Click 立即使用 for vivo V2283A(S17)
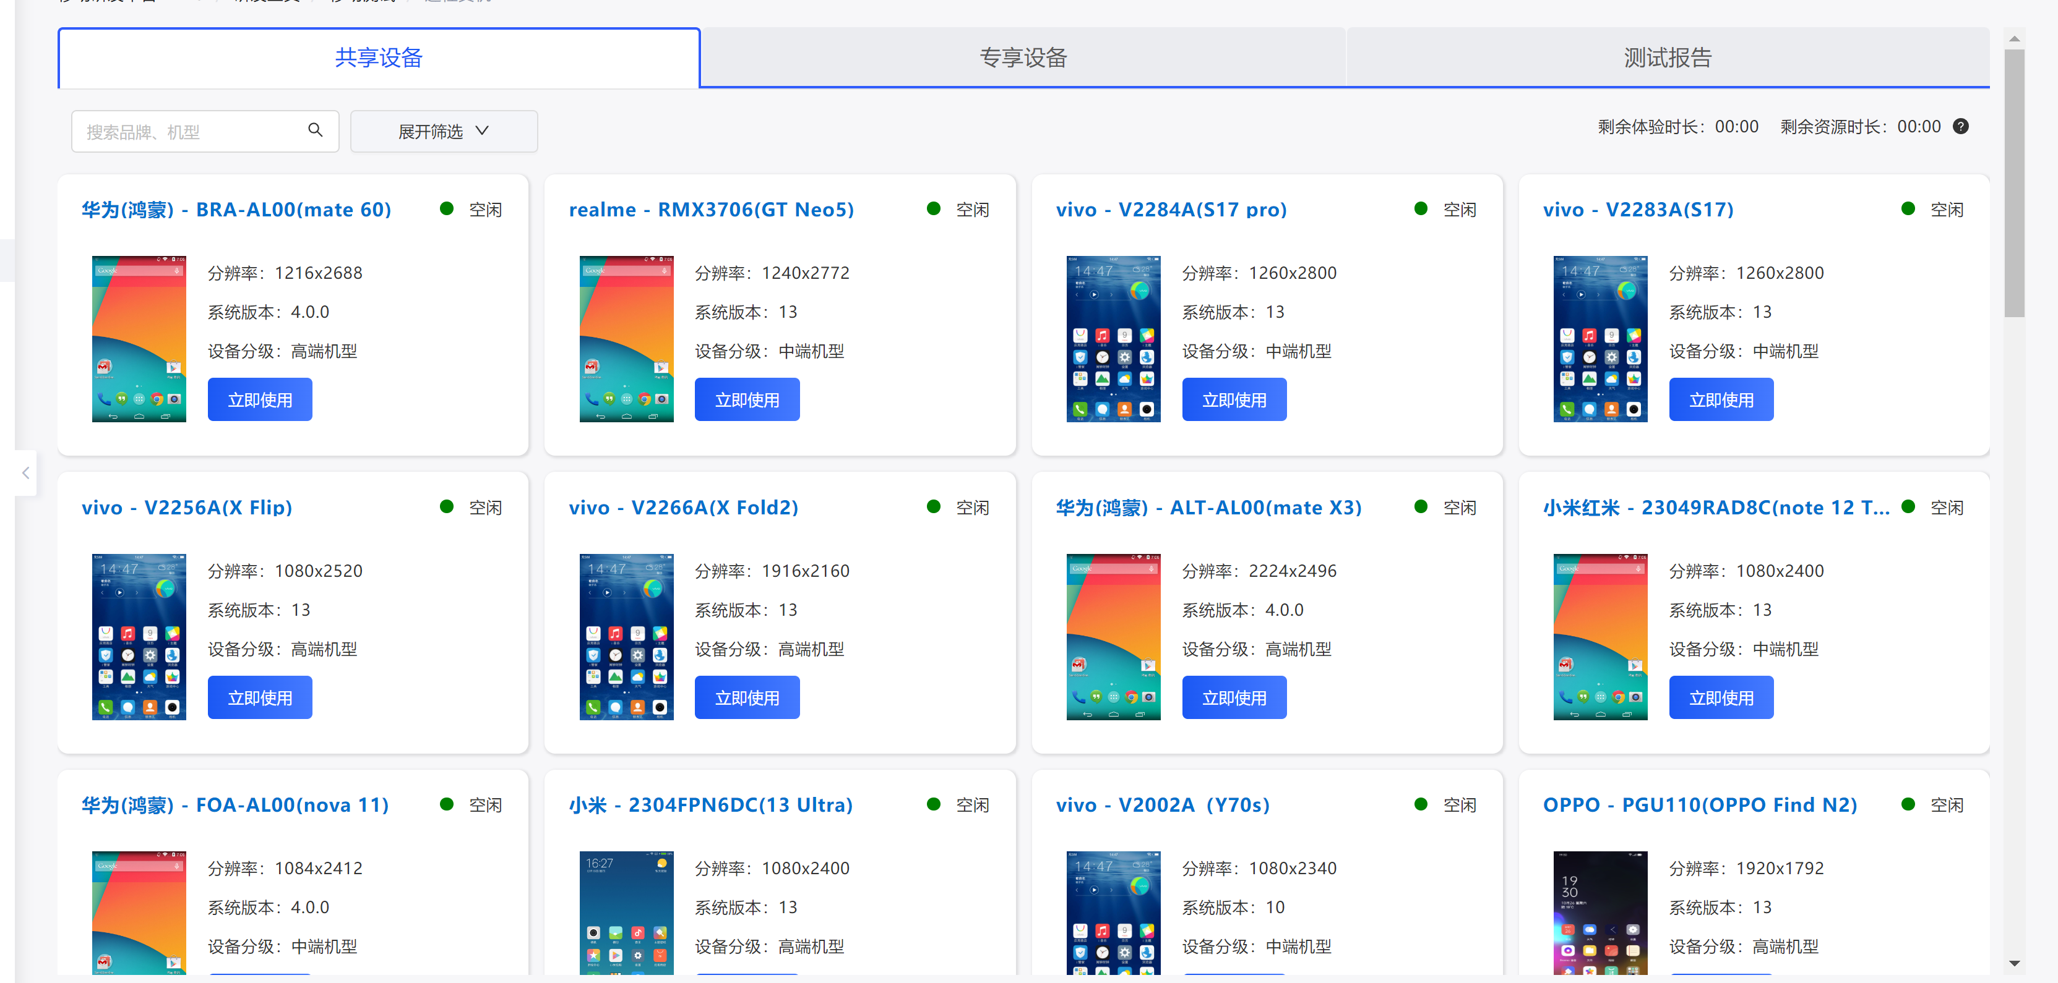The width and height of the screenshot is (2058, 983). click(x=1721, y=399)
